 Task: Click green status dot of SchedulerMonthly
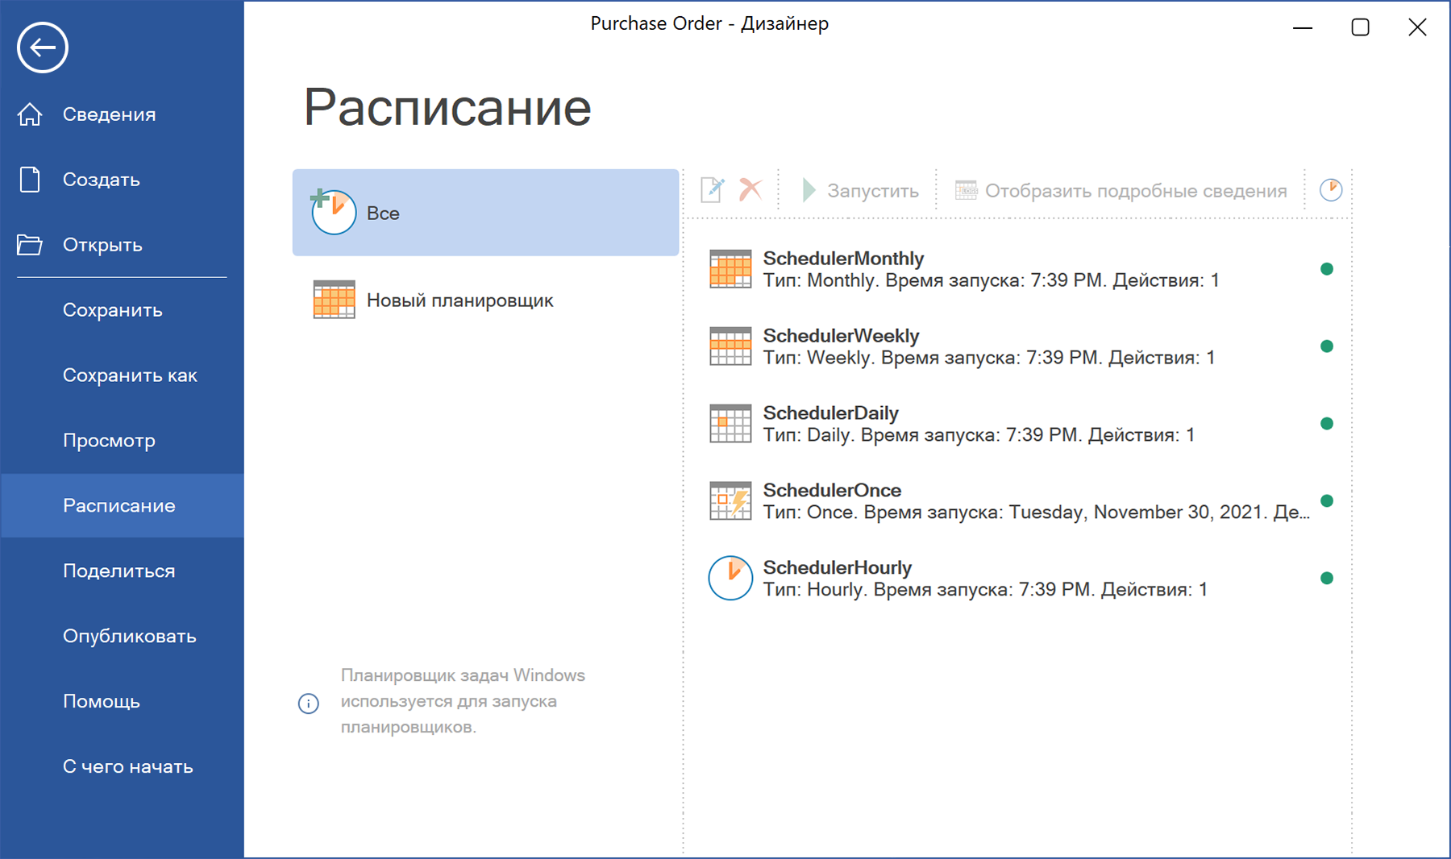1327,269
